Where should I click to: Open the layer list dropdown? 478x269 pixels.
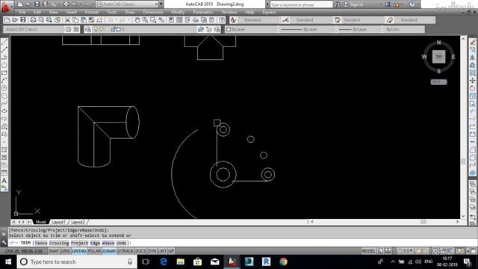(x=144, y=29)
